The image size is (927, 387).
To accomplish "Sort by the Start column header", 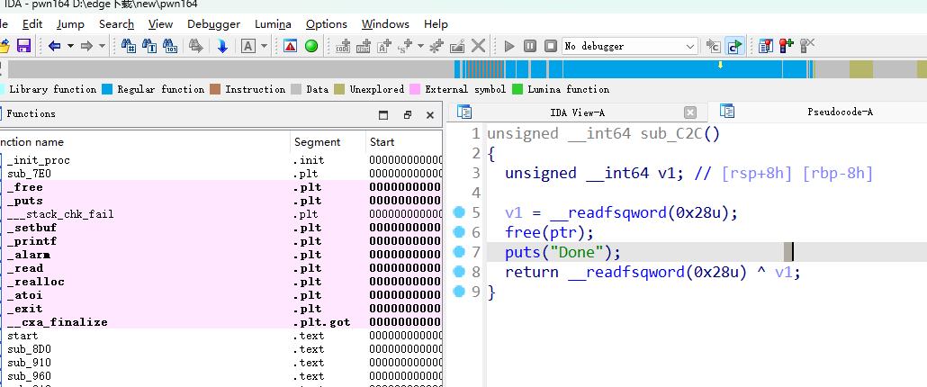I will [404, 142].
